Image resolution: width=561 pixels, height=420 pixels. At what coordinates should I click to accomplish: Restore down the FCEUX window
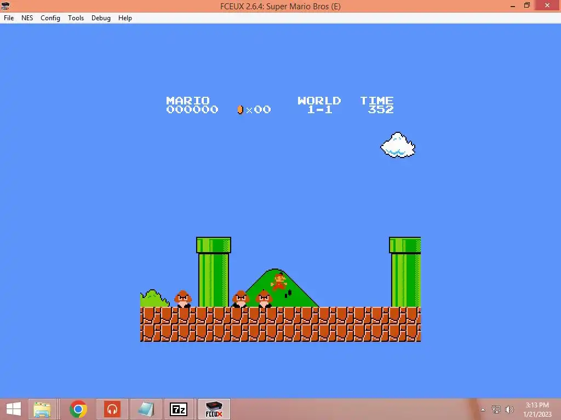tap(527, 5)
